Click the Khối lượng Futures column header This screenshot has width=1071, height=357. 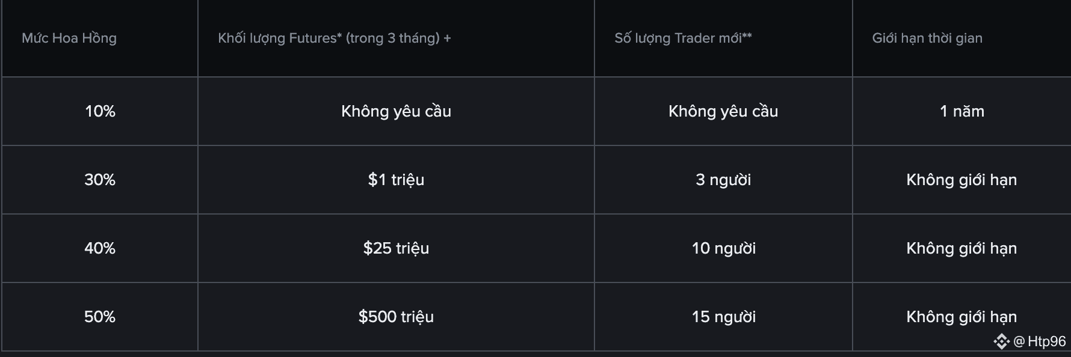pyautogui.click(x=335, y=38)
